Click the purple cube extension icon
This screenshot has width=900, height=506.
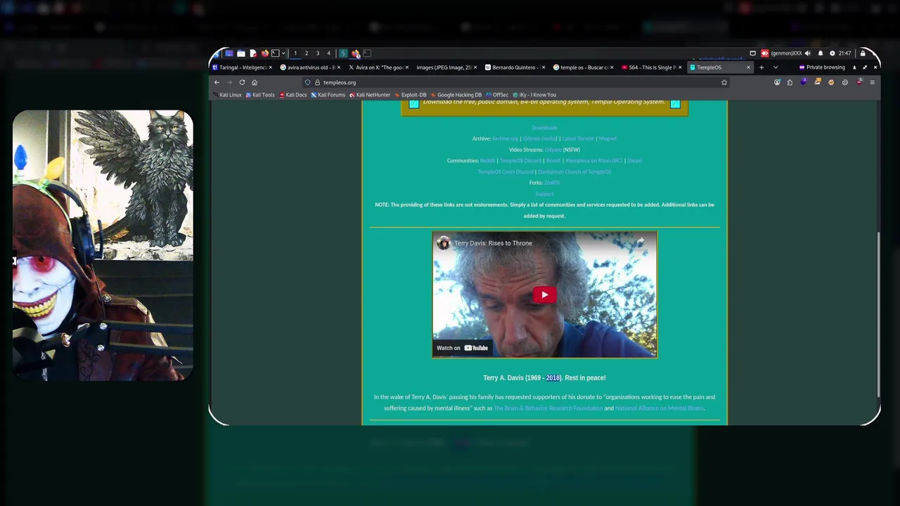[804, 82]
